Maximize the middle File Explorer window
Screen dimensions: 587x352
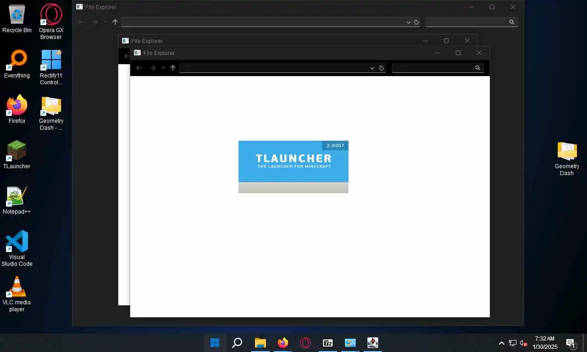coord(446,41)
